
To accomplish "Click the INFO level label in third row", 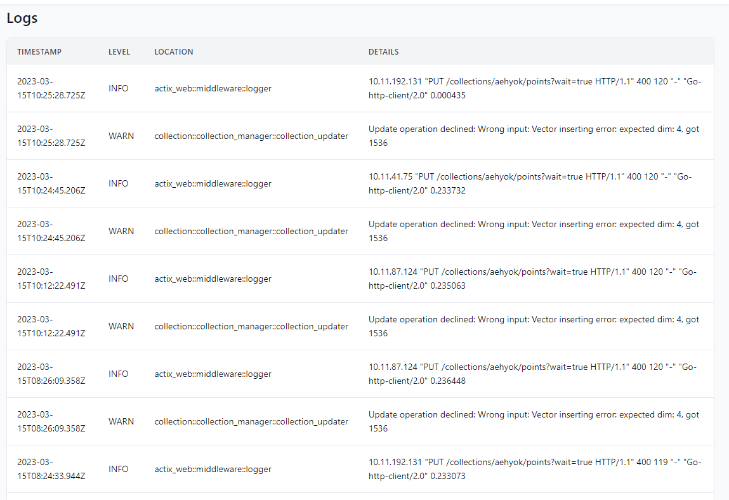I will point(119,183).
